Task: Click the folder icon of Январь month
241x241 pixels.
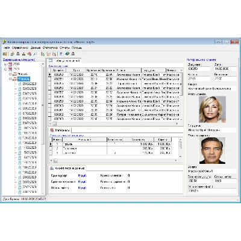Action: [x=15, y=74]
